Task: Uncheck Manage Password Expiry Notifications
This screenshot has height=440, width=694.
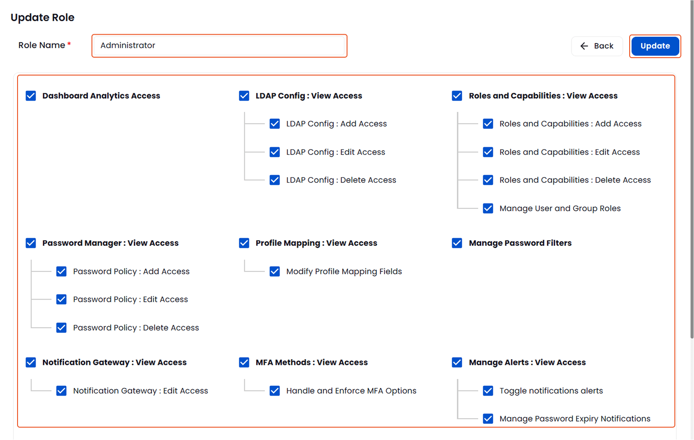Action: 488,418
